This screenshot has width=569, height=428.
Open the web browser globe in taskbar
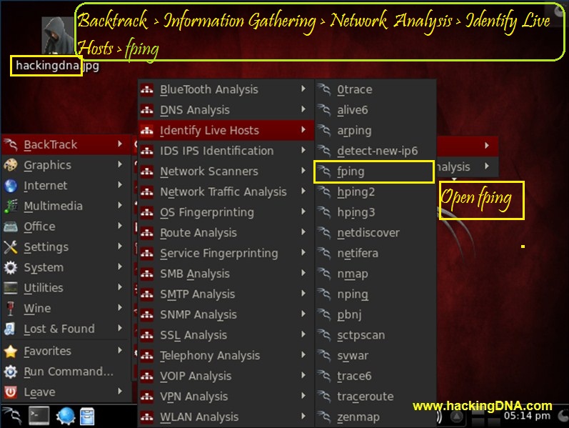pos(66,417)
